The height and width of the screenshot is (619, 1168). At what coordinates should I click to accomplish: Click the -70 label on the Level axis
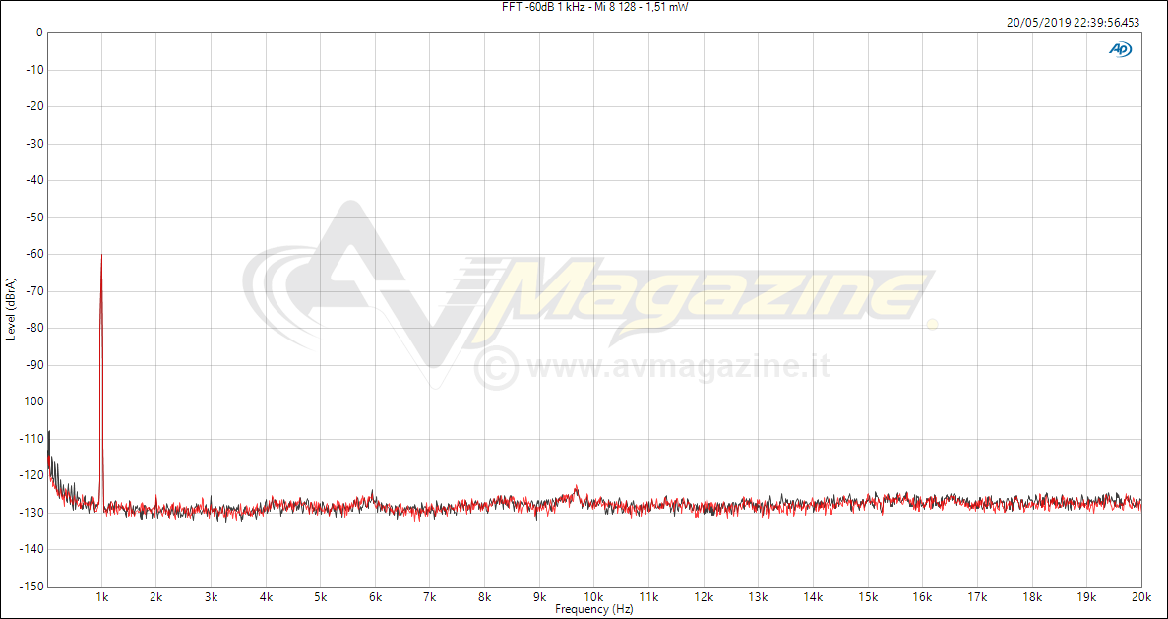point(34,291)
